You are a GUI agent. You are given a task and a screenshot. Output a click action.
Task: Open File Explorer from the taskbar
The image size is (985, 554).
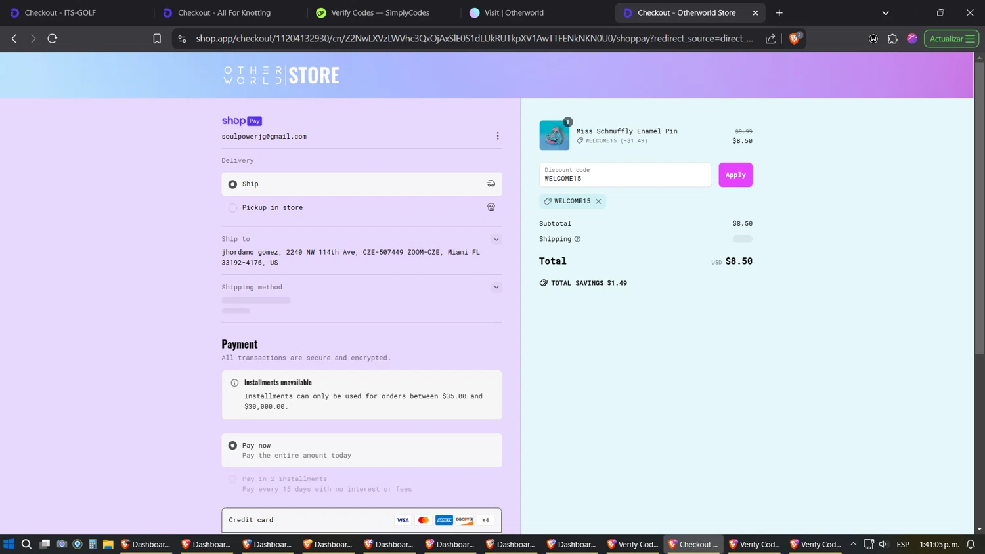(x=108, y=544)
